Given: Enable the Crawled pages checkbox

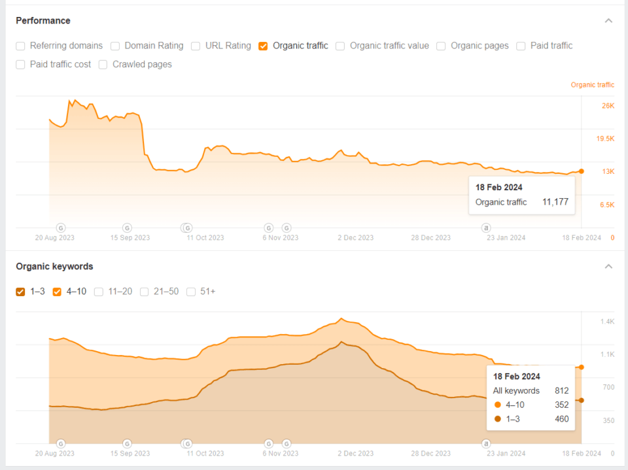Looking at the screenshot, I should (103, 65).
